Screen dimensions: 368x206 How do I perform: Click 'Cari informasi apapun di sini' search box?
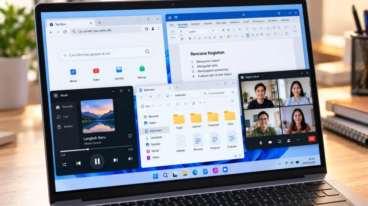tap(106, 54)
